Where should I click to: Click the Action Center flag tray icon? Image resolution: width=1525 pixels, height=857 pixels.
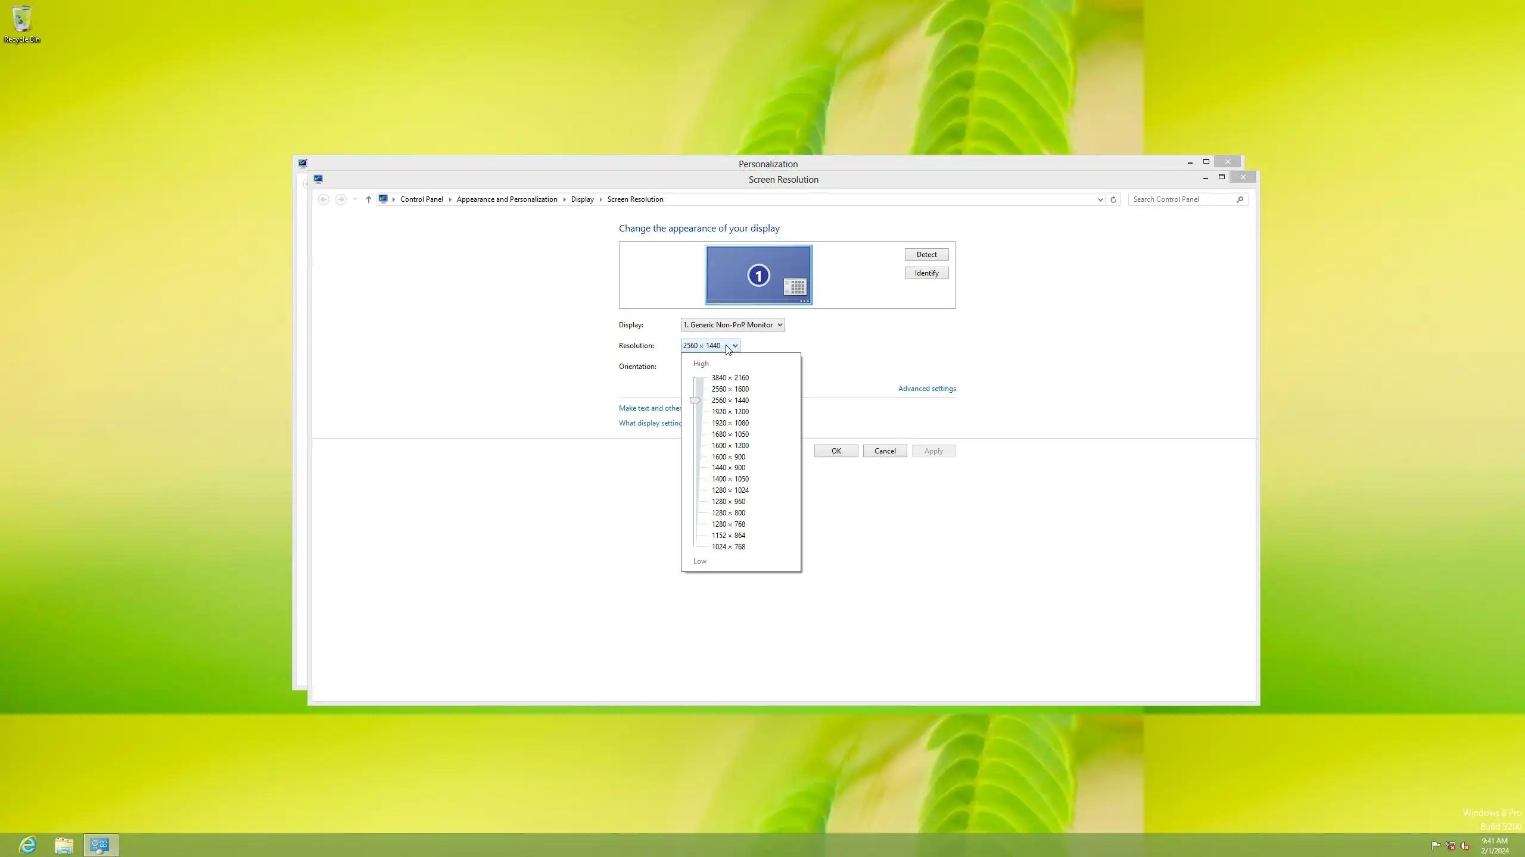pyautogui.click(x=1436, y=846)
